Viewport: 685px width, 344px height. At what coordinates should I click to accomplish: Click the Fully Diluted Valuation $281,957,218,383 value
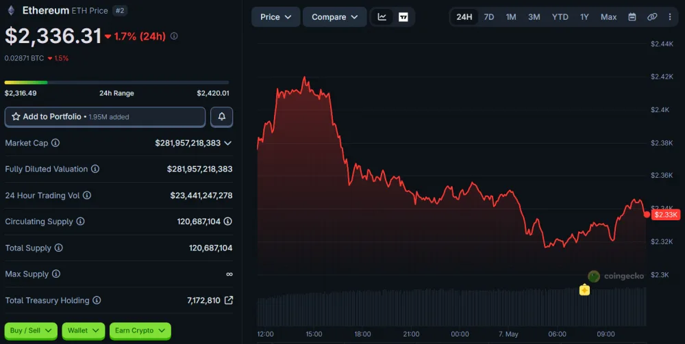(x=199, y=169)
